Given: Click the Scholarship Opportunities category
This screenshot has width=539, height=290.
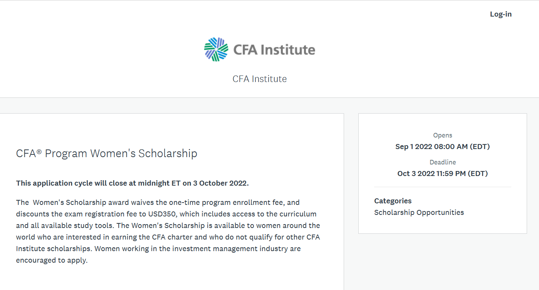Looking at the screenshot, I should click(x=419, y=213).
